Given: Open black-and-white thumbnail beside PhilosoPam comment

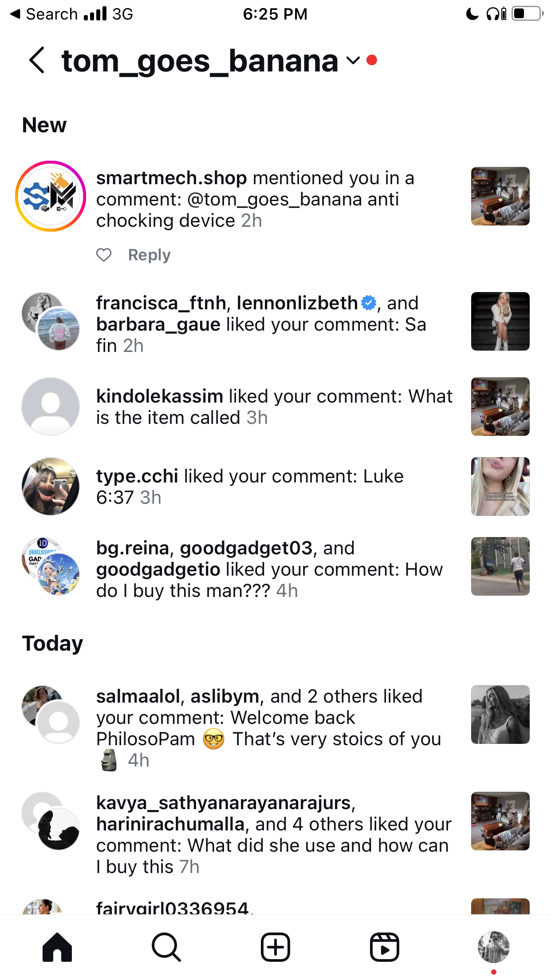Looking at the screenshot, I should click(500, 715).
